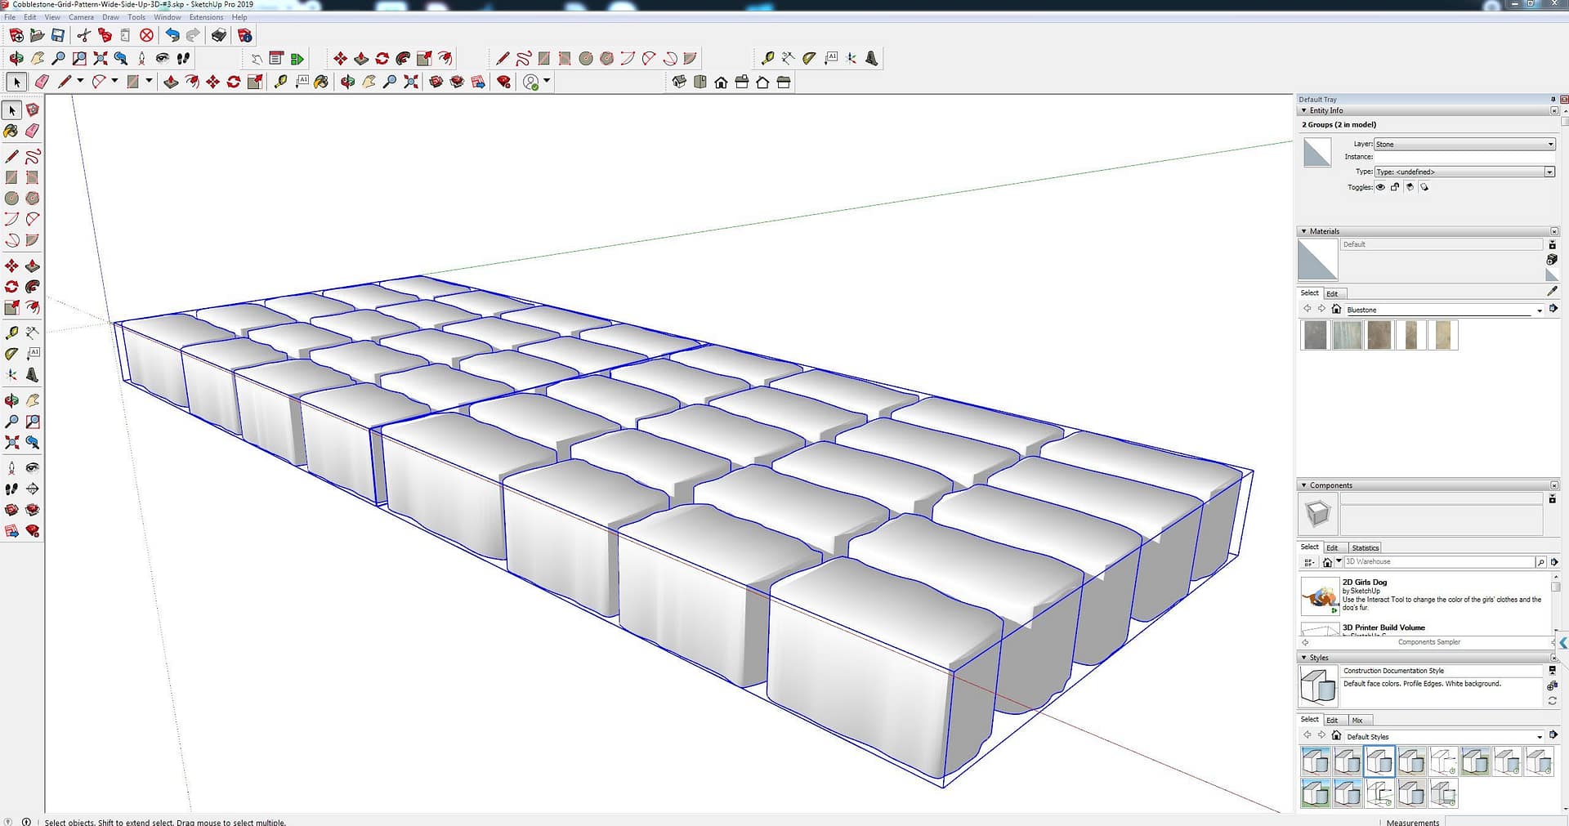Click the 3D Warehouse search field
Screen dimensions: 1569x826
1438,562
